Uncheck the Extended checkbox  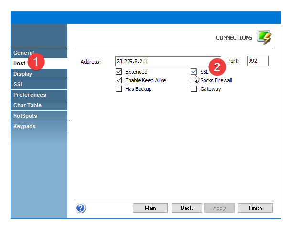pyautogui.click(x=119, y=72)
